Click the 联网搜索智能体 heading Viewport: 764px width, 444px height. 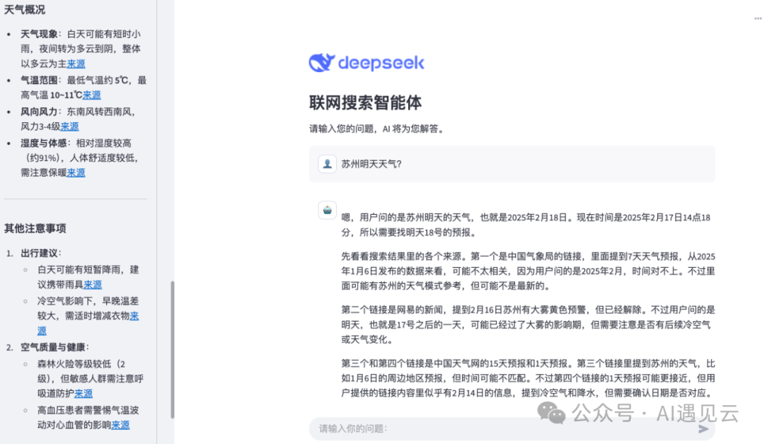point(366,103)
